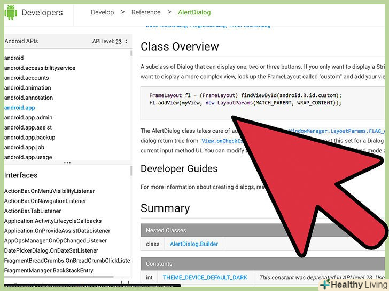This screenshot has height=291, width=389.
Task: Click the FrameLayout code sample line
Action: point(245,95)
